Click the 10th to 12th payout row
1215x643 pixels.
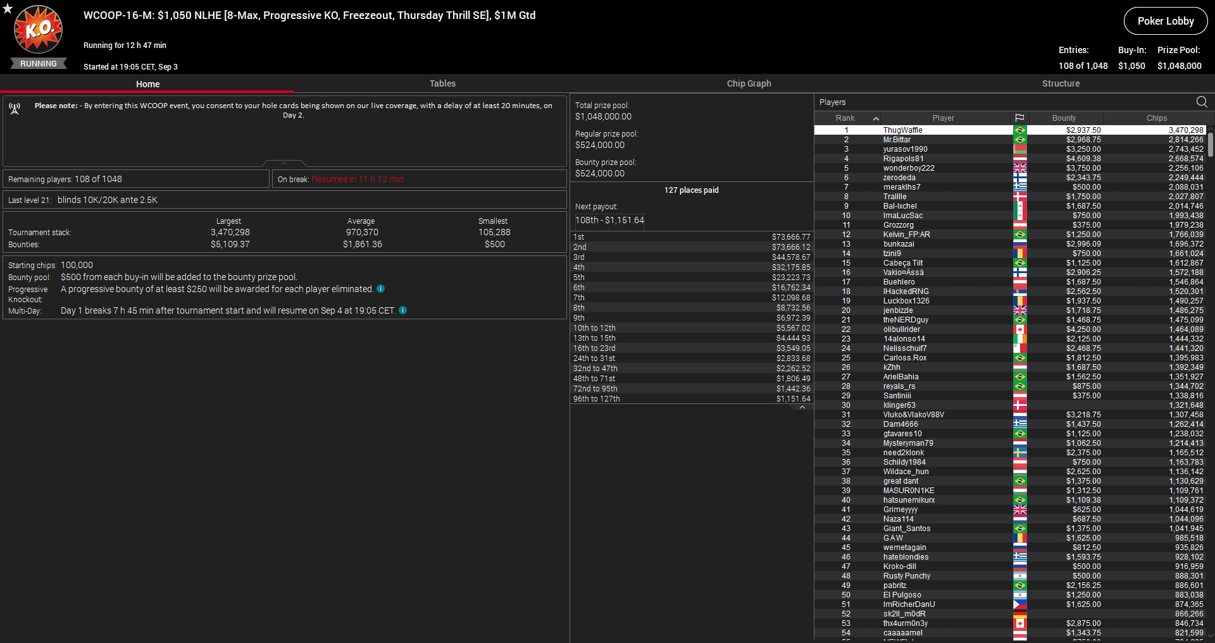[692, 328]
